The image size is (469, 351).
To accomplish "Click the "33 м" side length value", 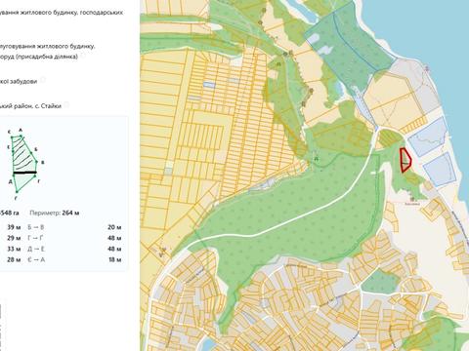I will (x=14, y=249).
